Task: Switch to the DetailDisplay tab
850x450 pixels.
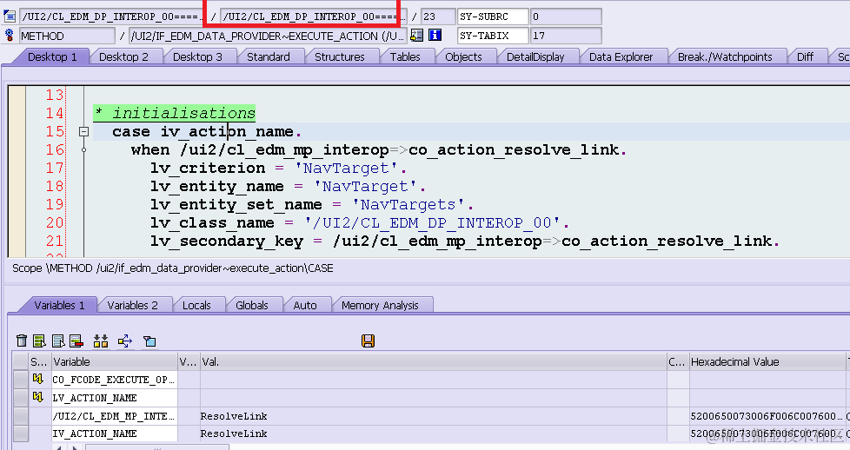Action: (535, 57)
